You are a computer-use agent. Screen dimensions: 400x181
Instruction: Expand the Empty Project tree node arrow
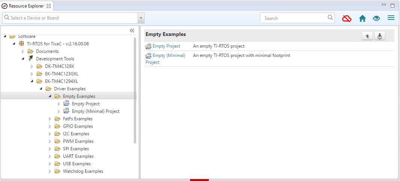[59, 104]
